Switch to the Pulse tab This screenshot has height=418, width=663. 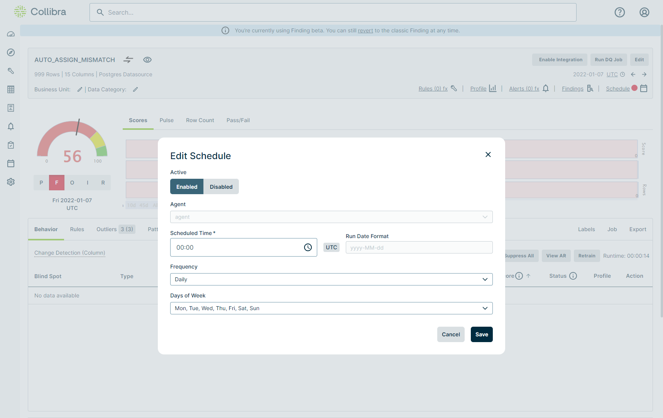[166, 120]
